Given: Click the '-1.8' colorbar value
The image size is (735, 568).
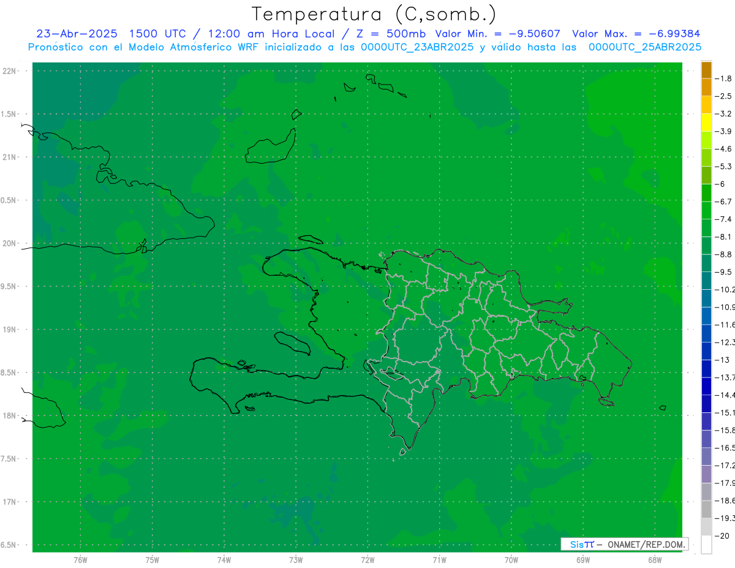Looking at the screenshot, I should pos(723,78).
